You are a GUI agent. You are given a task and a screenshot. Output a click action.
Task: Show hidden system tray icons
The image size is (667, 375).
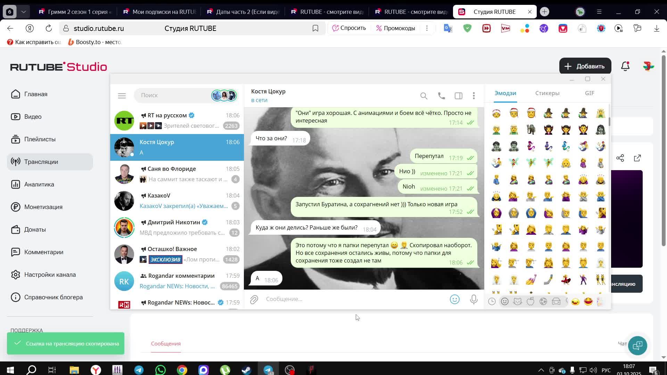point(541,370)
